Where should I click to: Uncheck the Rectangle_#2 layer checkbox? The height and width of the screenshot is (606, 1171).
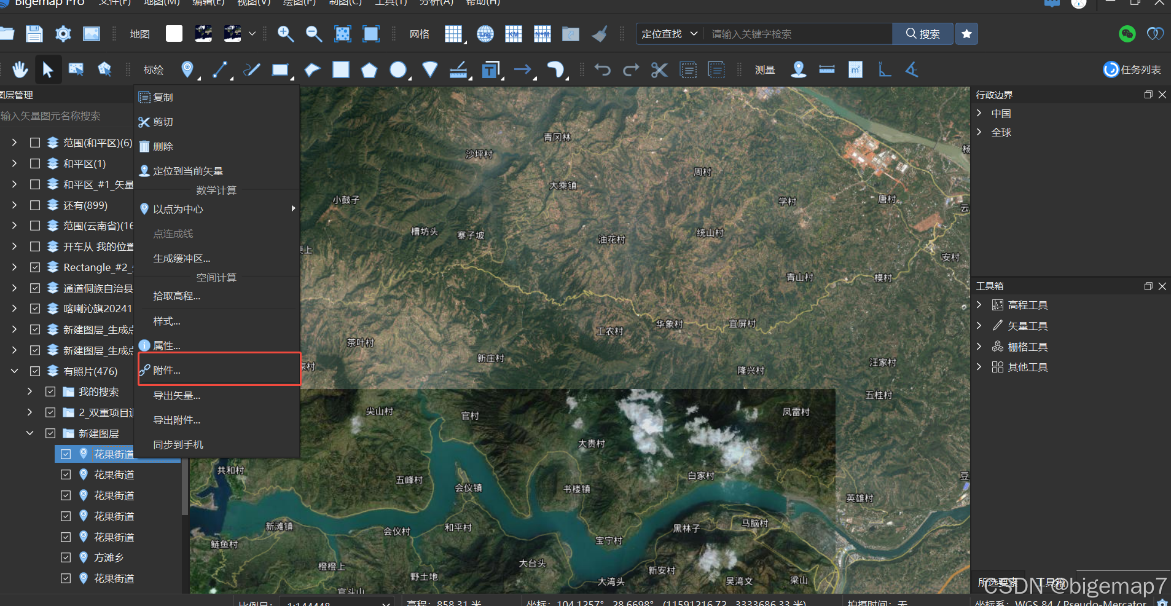point(35,267)
